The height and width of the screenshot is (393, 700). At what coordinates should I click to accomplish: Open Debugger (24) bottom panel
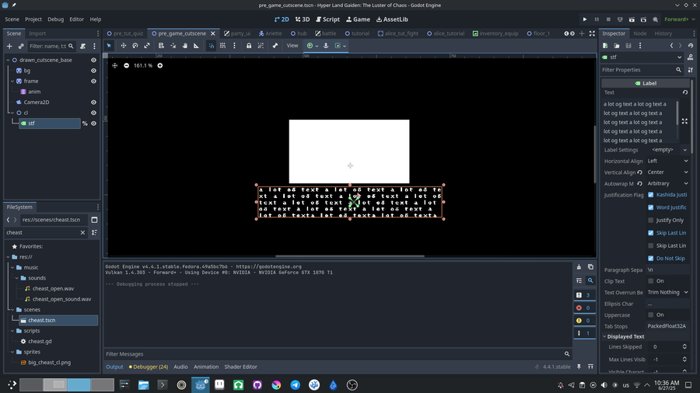149,367
